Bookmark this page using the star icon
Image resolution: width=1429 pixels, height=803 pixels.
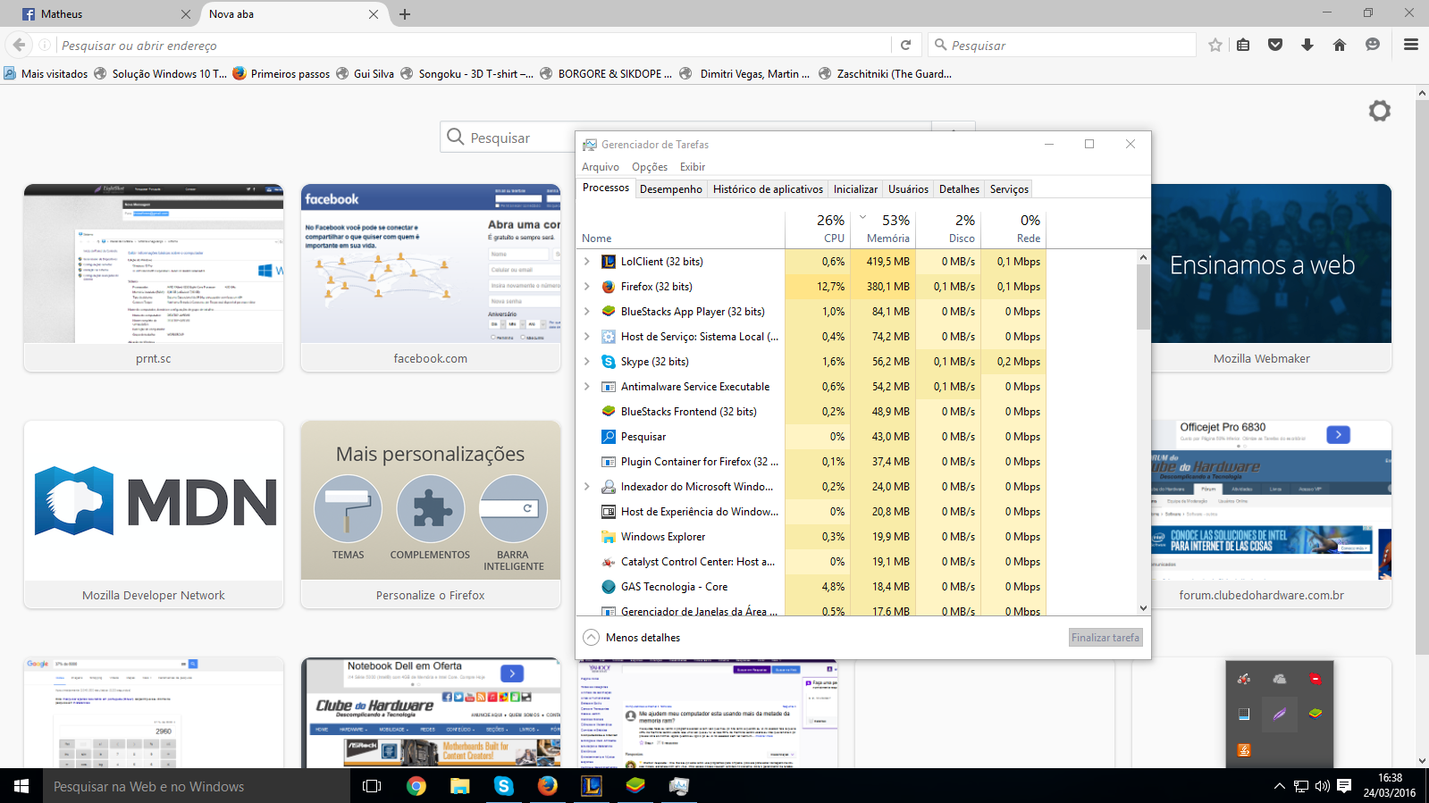1215,45
